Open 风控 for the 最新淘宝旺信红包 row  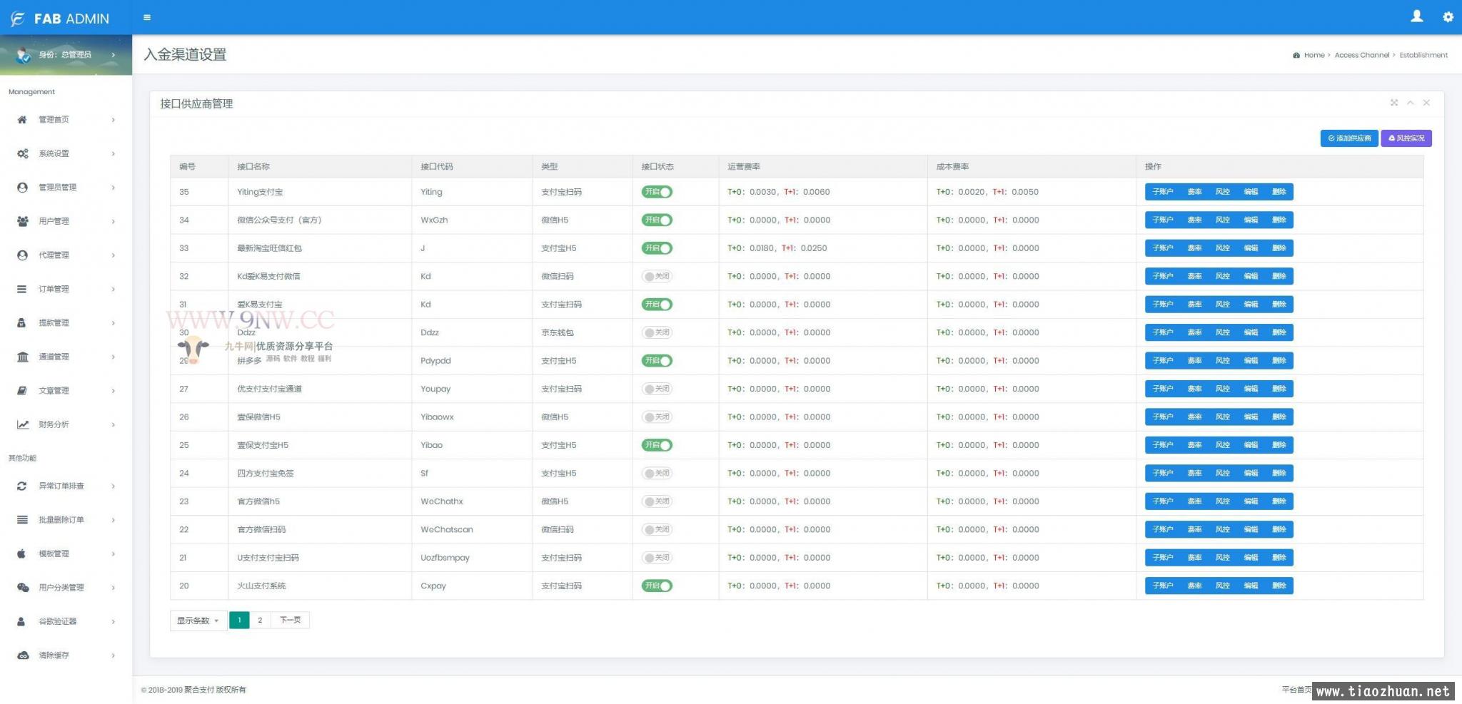[1222, 248]
